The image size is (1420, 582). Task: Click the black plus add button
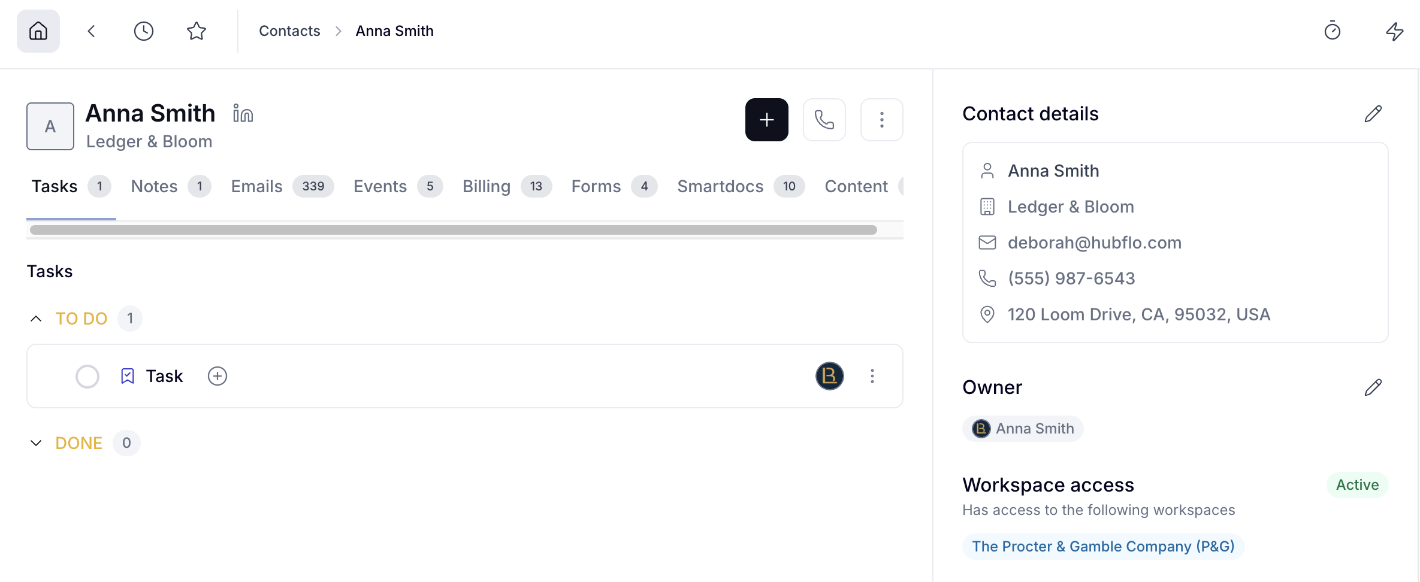click(x=767, y=120)
